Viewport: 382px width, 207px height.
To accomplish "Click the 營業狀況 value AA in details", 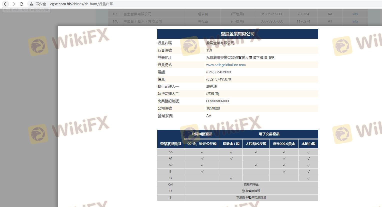I will pyautogui.click(x=209, y=116).
